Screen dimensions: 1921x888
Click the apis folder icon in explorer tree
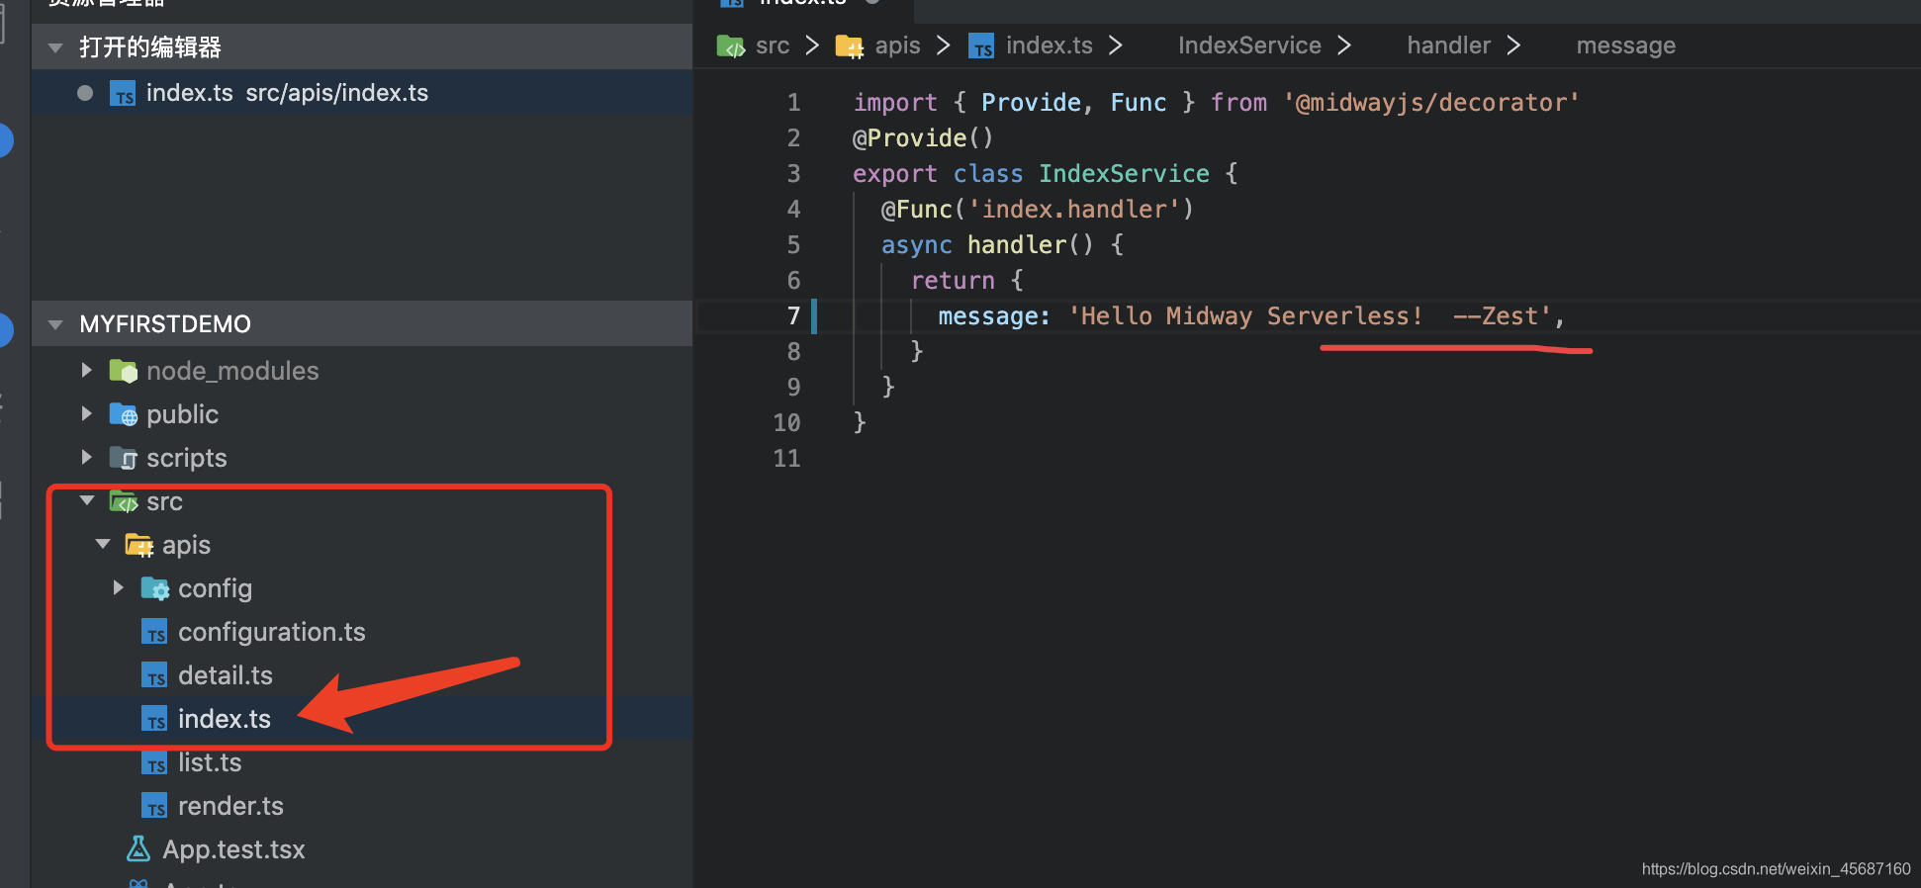coord(139,545)
